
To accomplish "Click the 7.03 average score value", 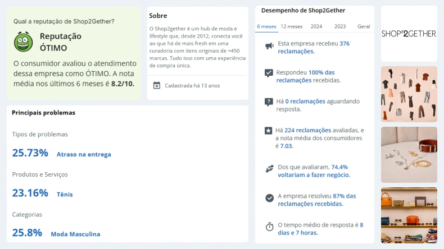I will pos(286,146).
